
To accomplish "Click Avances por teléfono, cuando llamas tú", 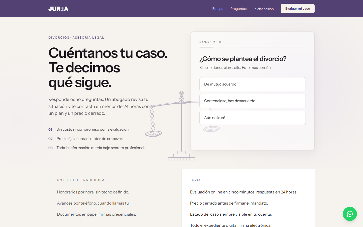I will (93, 203).
